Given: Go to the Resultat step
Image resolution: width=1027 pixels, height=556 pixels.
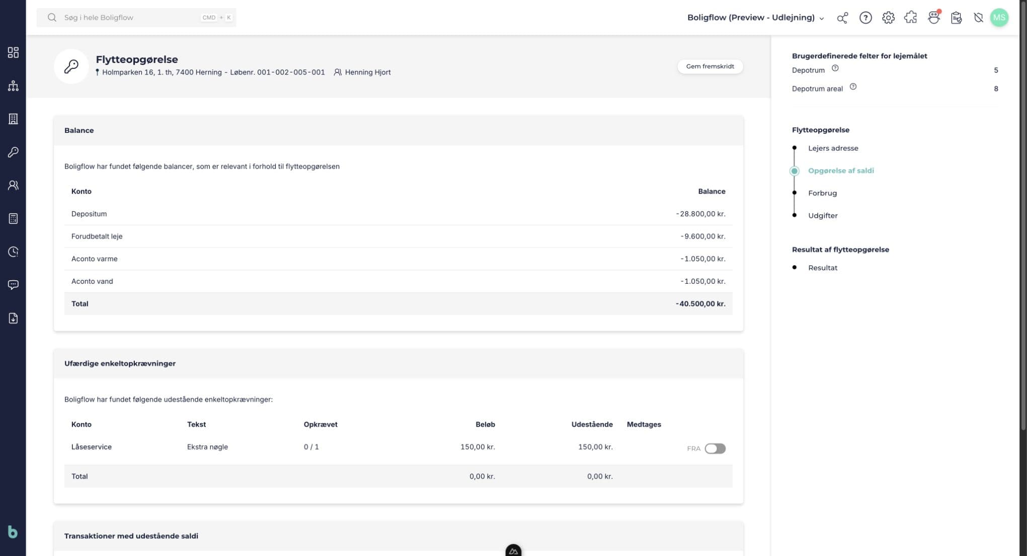Looking at the screenshot, I should pos(823,268).
